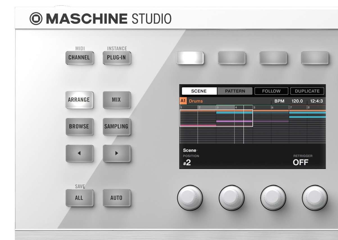Enter SAMPLING mode
338x240 pixels.
117,127
